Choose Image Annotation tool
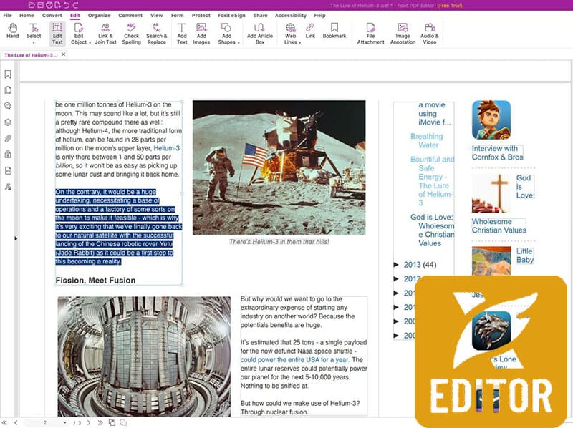 403,34
